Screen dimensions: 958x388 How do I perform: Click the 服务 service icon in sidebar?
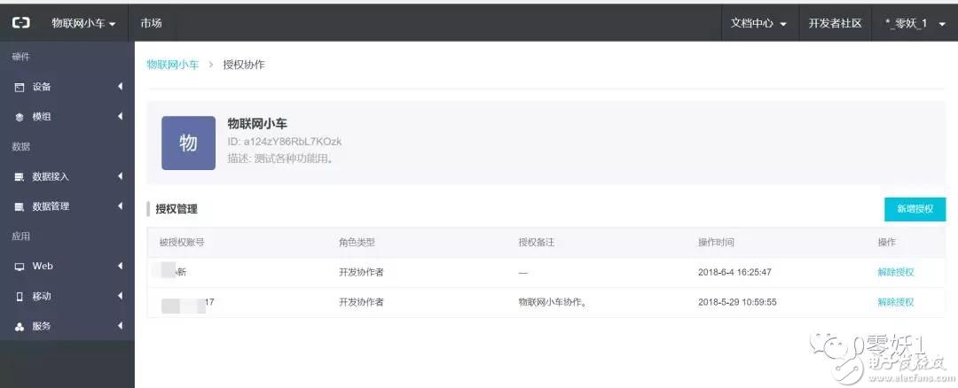coord(20,327)
